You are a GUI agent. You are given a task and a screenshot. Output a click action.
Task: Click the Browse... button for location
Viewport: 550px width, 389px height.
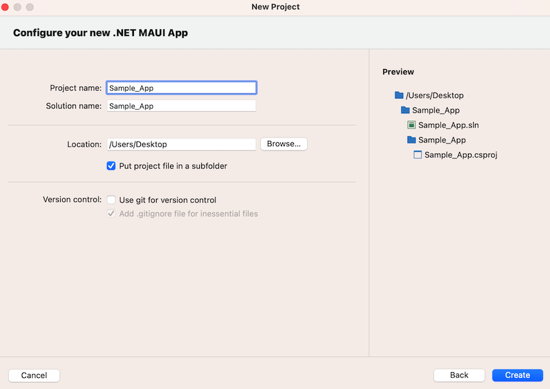click(284, 144)
